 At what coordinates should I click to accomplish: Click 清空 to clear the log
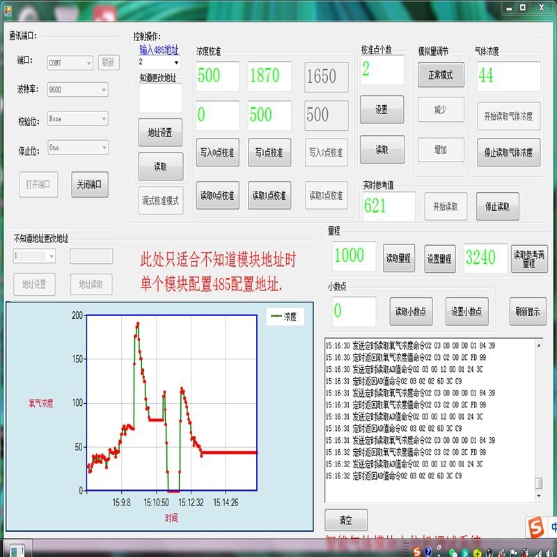click(x=345, y=520)
